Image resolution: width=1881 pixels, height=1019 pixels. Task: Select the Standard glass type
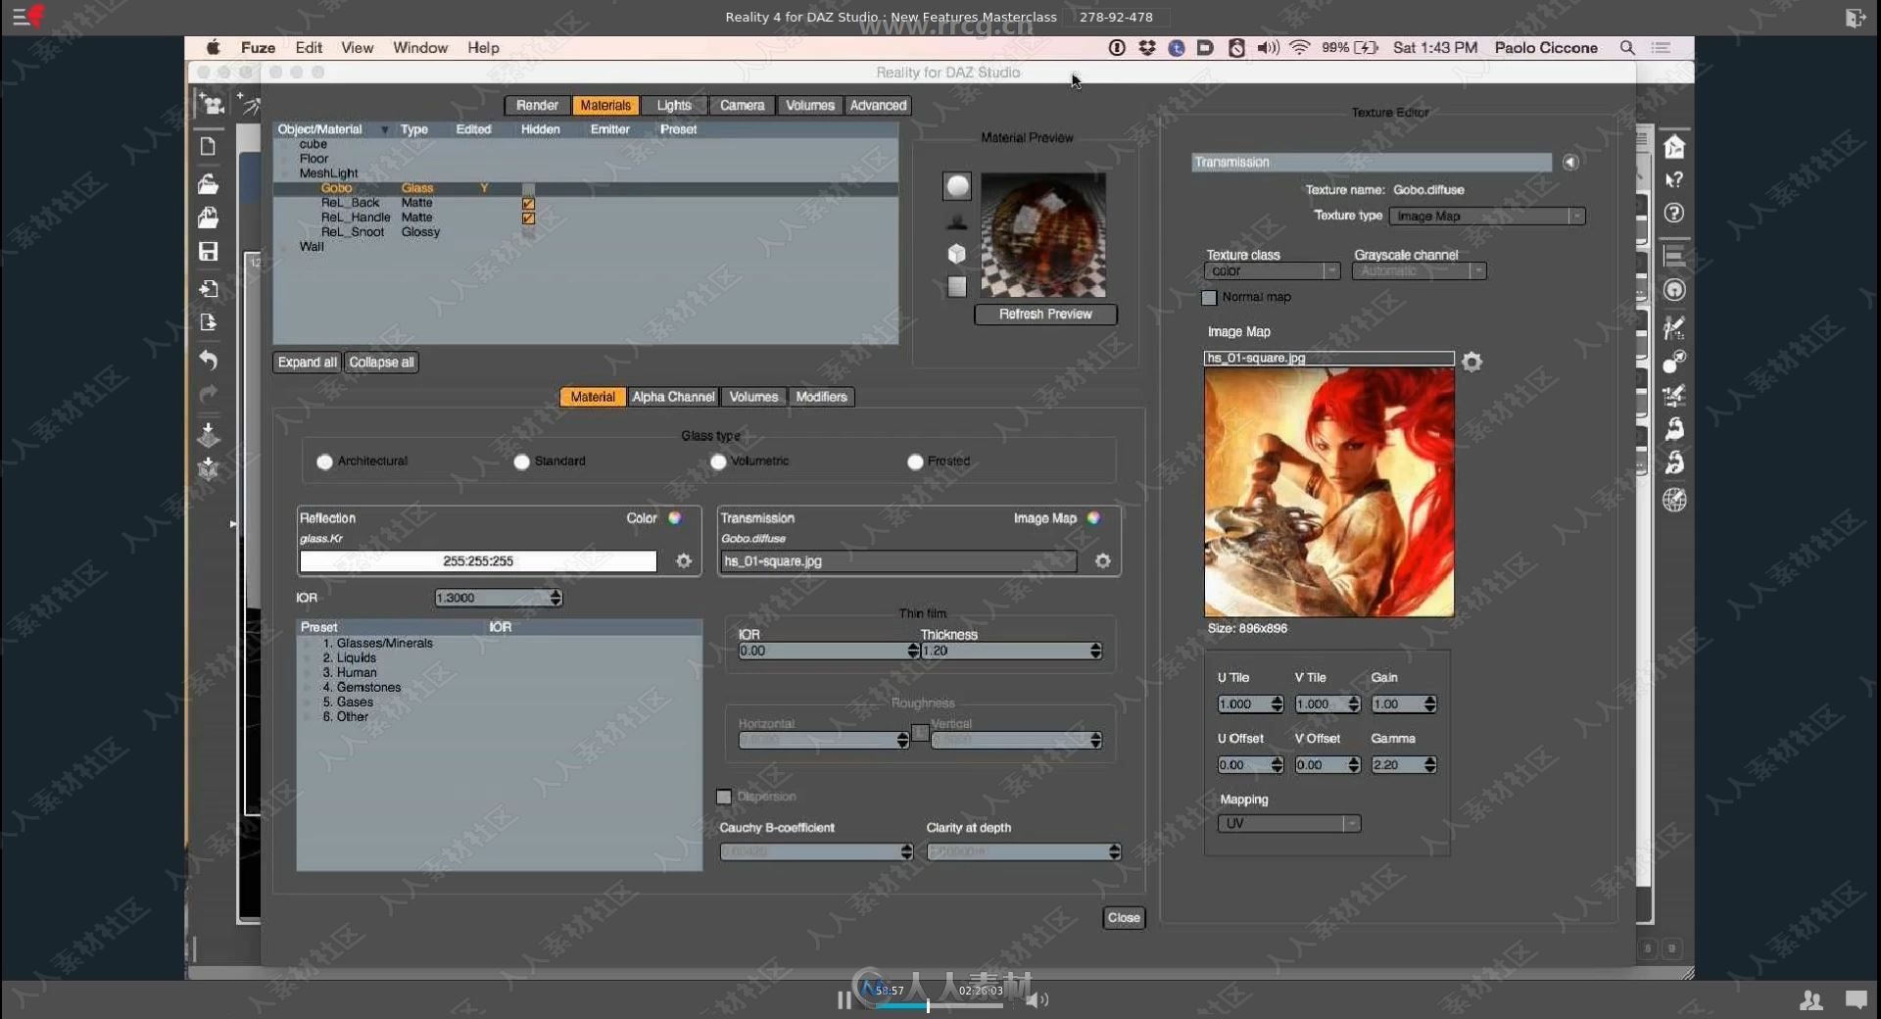coord(521,461)
